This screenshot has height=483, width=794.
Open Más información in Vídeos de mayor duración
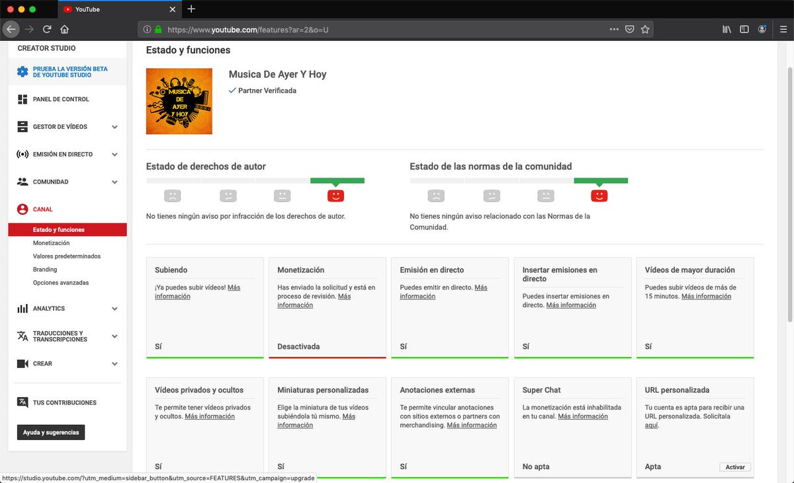(706, 297)
